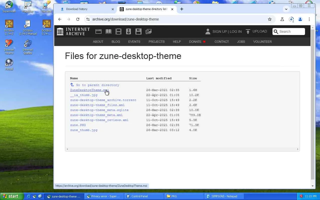320x200 pixels.
Task: Open the BLOG menu item
Action: pyautogui.click(x=116, y=42)
